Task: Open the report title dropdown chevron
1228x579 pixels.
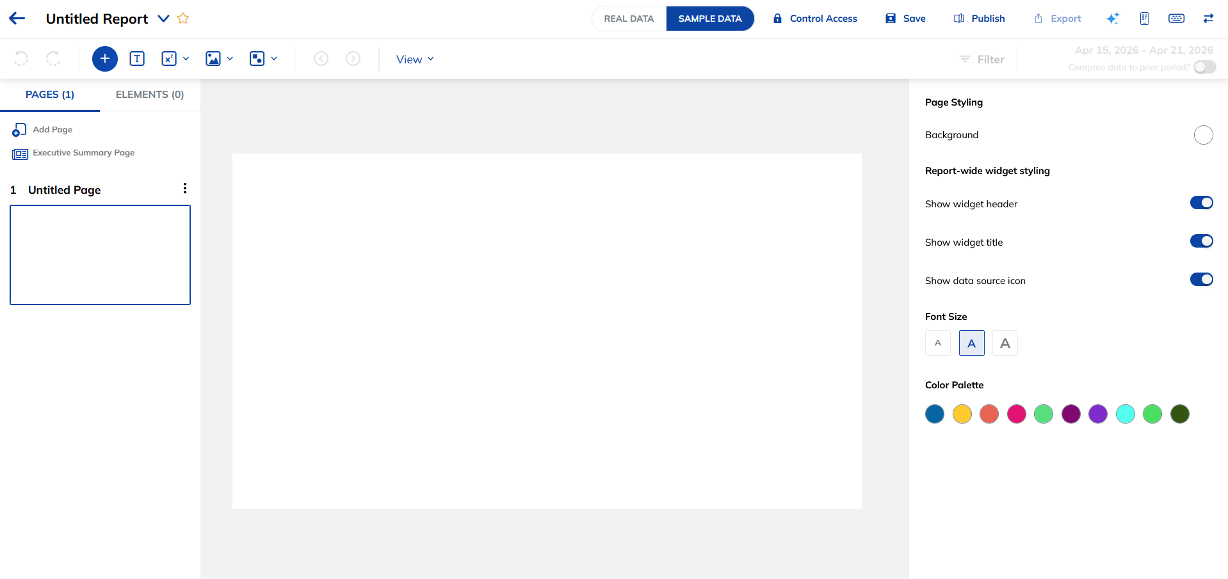Action: (164, 19)
